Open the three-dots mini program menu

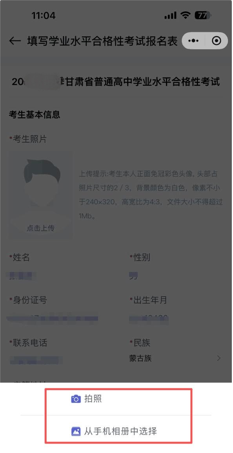[x=193, y=41]
